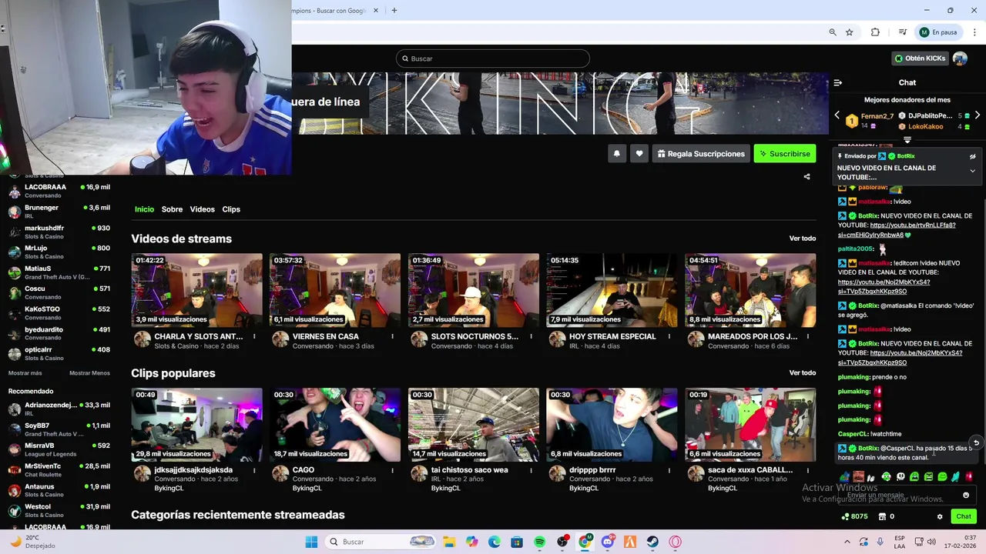Open Adrianozendej recommended channel
The height and width of the screenshot is (554, 986).
59,409
